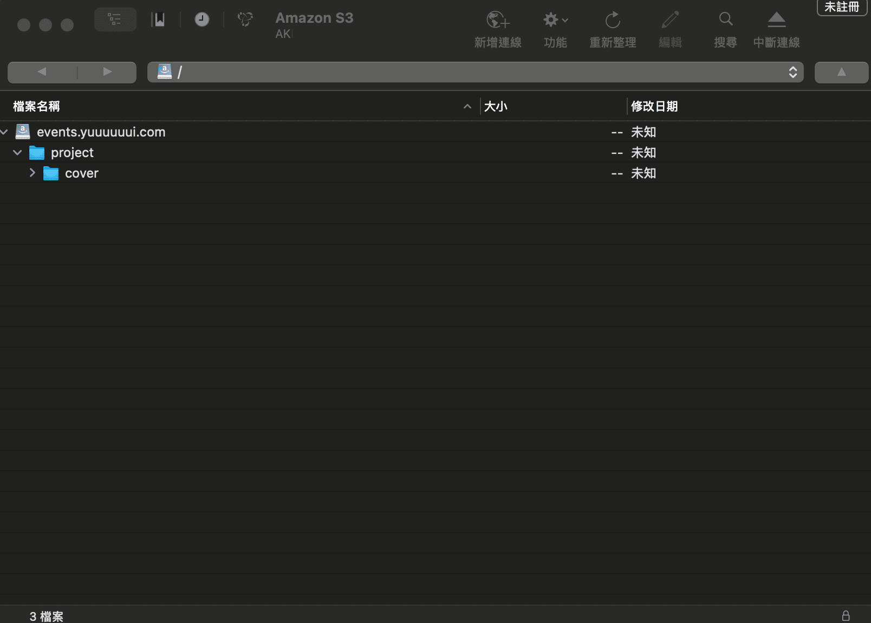This screenshot has height=623, width=871.
Task: Click the unregistered badge button
Action: (x=841, y=7)
